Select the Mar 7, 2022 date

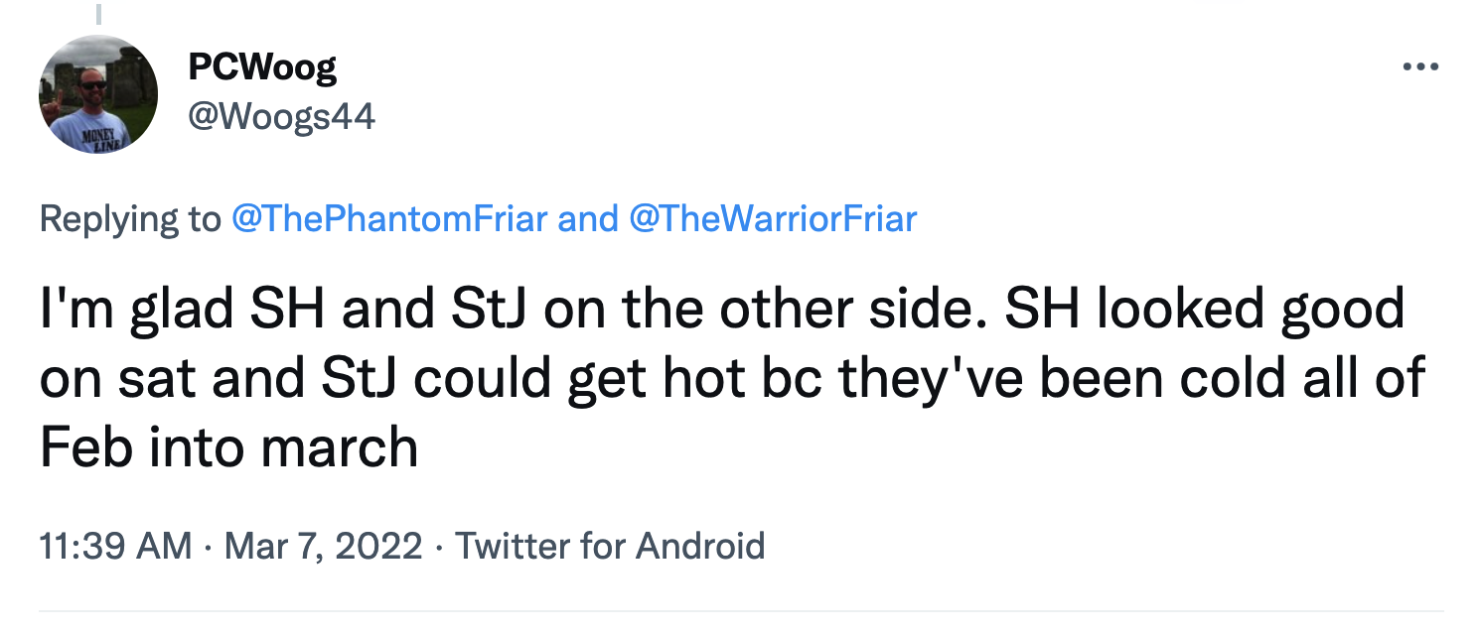(x=324, y=546)
